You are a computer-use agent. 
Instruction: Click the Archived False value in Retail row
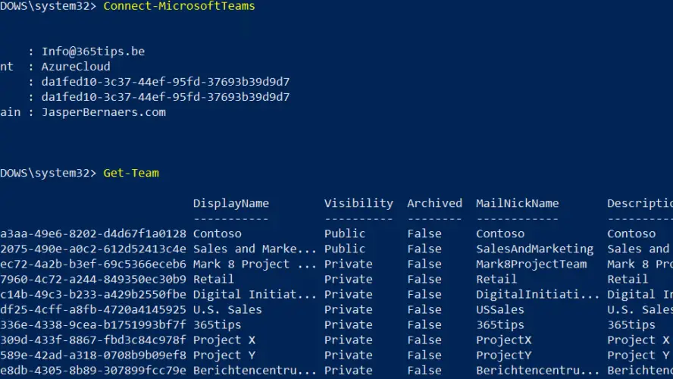tap(424, 279)
